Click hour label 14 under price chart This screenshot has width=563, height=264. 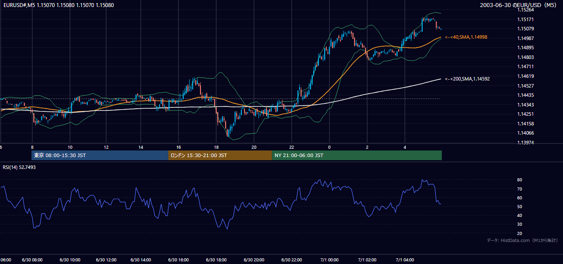[x=141, y=147]
